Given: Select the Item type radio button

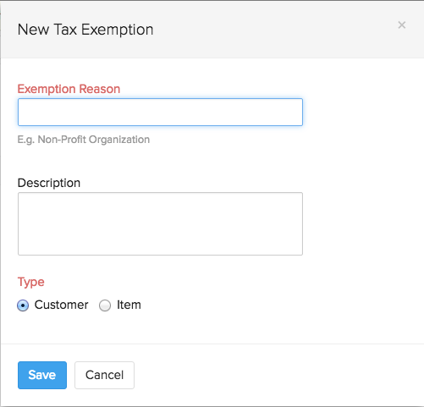Looking at the screenshot, I should (105, 305).
